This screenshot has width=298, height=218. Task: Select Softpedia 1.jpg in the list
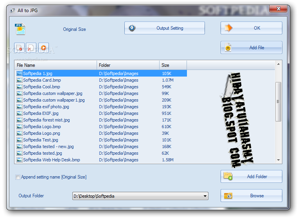[101, 73]
